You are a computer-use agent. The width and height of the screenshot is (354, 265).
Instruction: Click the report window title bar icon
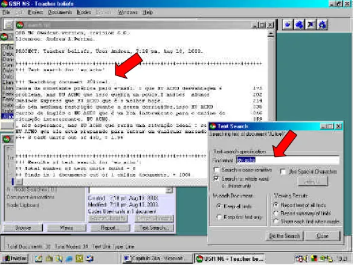20,25
